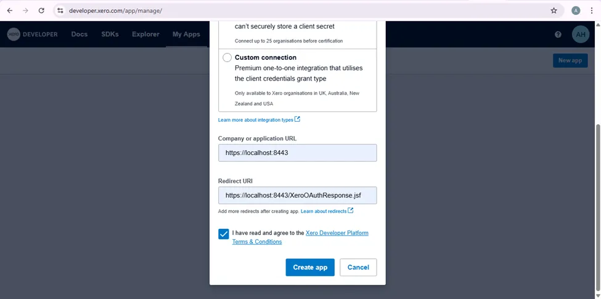Open the Chrome three-dot menu
The width and height of the screenshot is (601, 299).
coord(591,10)
